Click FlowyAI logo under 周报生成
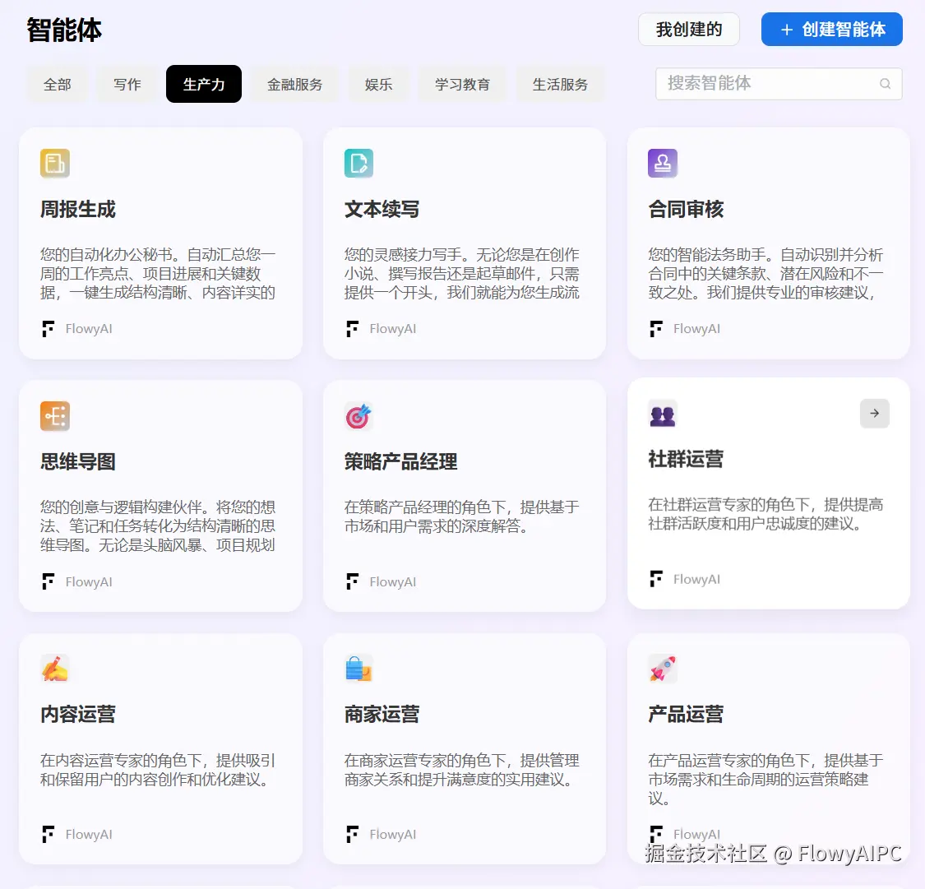The height and width of the screenshot is (889, 925). coord(49,329)
